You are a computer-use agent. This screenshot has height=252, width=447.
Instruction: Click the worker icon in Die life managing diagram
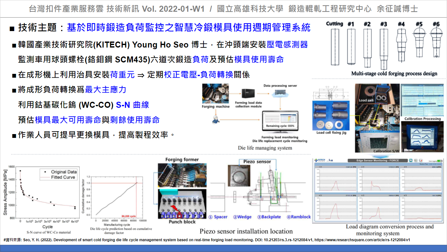pos(216,119)
